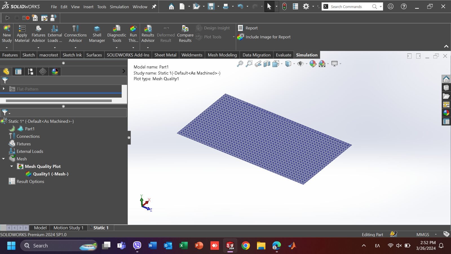451x254 pixels.
Task: Click the Zoom to Fit icon
Action: coord(240,64)
